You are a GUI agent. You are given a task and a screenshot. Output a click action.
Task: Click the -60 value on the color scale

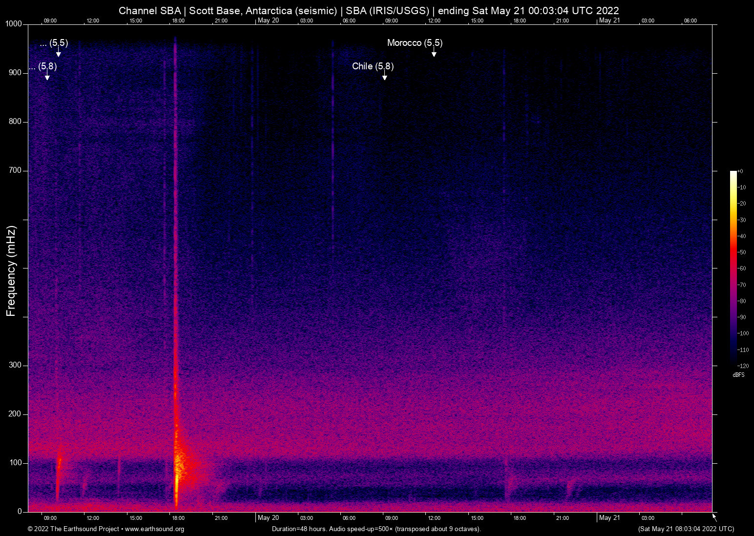tap(742, 268)
